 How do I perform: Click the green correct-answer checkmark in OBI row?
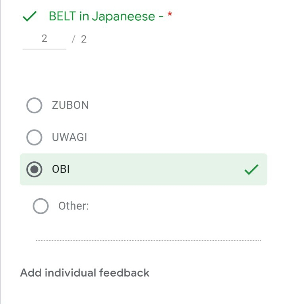(251, 170)
